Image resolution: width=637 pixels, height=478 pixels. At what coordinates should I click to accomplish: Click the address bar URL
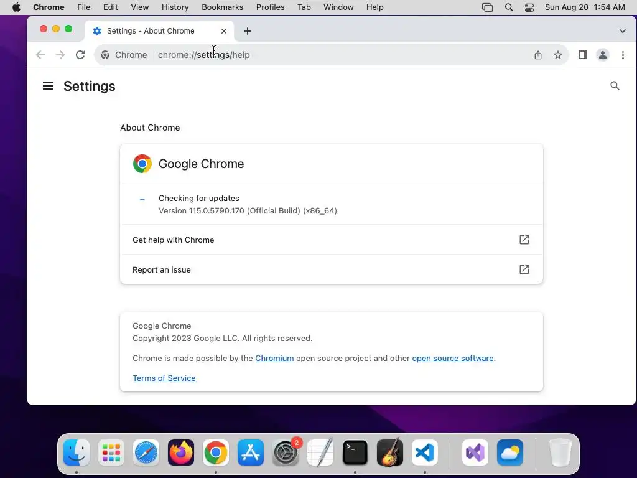pos(204,55)
